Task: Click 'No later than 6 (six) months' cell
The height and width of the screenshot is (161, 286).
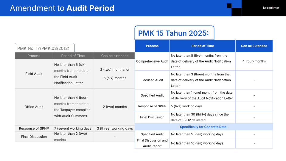Action: (73, 74)
